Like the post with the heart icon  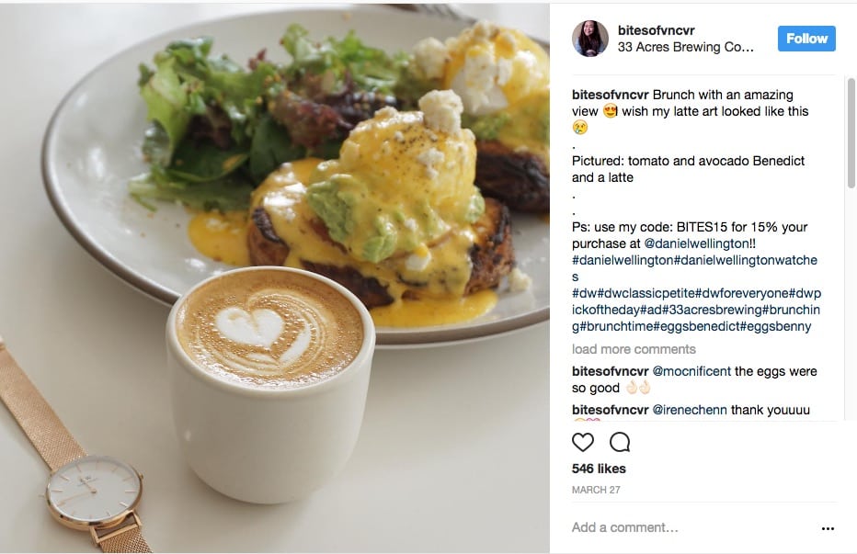[583, 442]
